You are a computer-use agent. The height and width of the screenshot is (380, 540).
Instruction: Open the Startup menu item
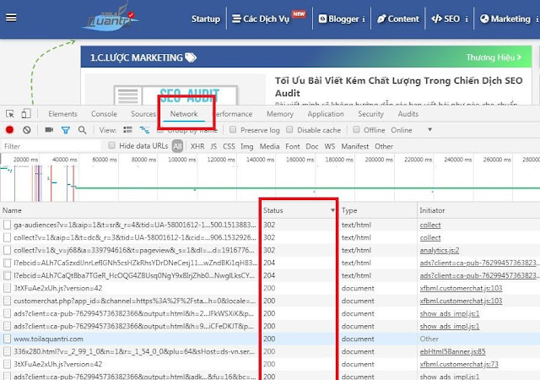click(206, 19)
